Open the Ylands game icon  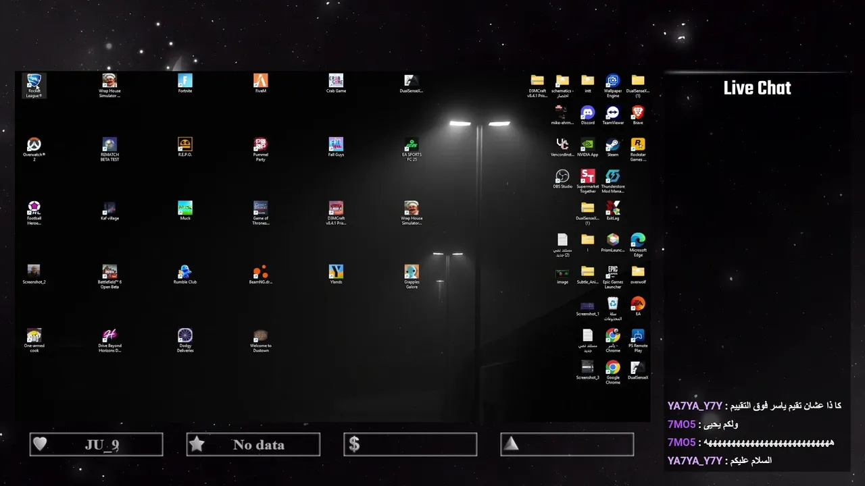[336, 275]
